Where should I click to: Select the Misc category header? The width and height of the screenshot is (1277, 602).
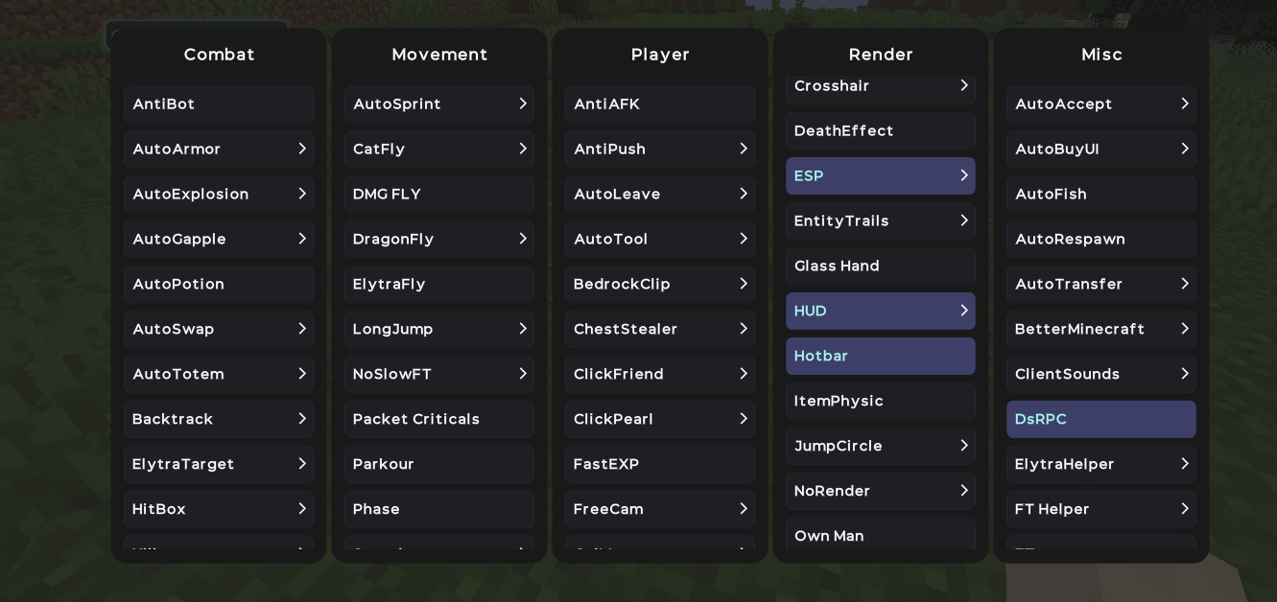point(1101,55)
